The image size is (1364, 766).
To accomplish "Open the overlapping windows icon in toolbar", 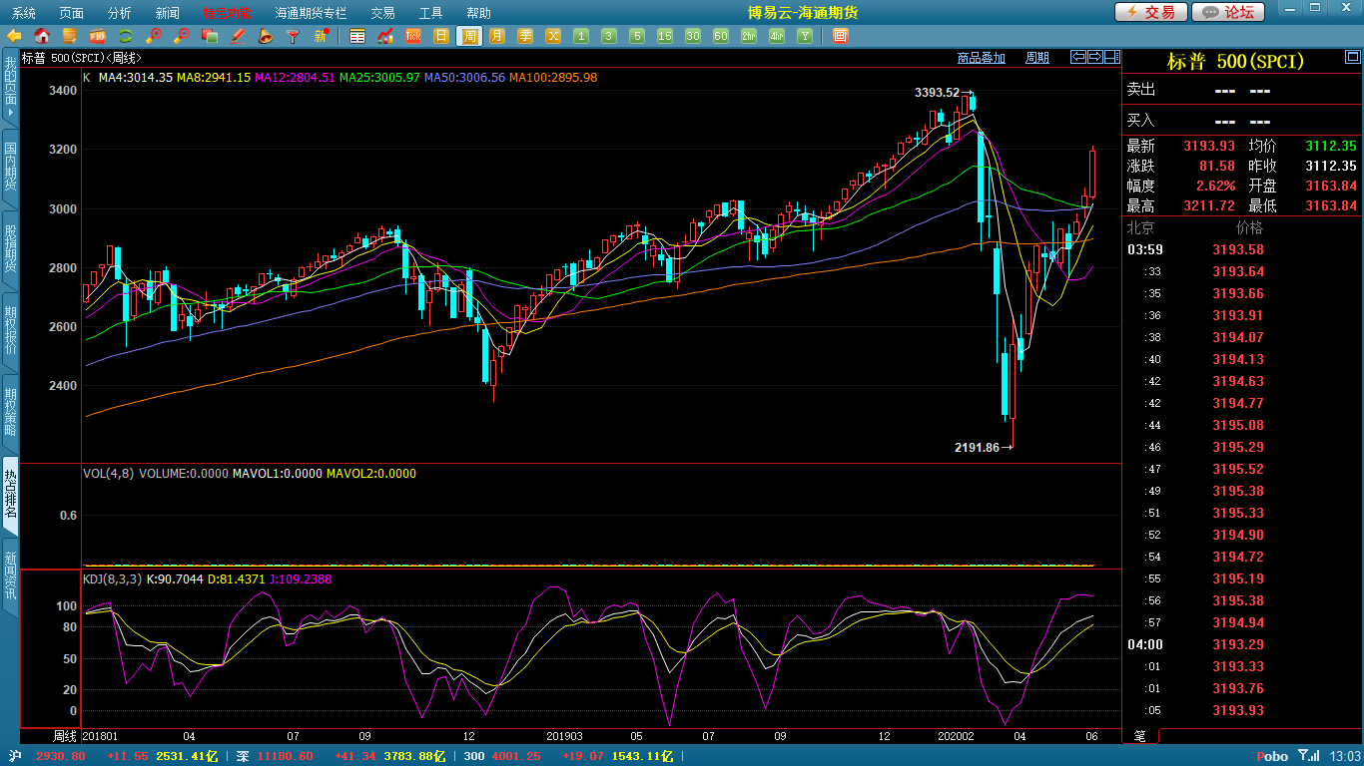I will pyautogui.click(x=210, y=36).
